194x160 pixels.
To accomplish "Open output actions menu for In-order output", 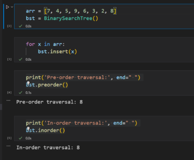I will tap(8, 146).
